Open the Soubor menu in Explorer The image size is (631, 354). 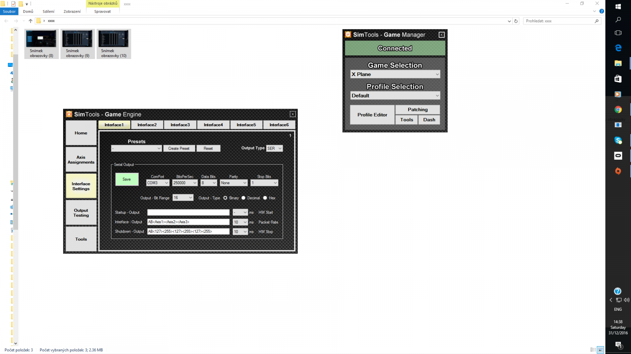pos(9,11)
